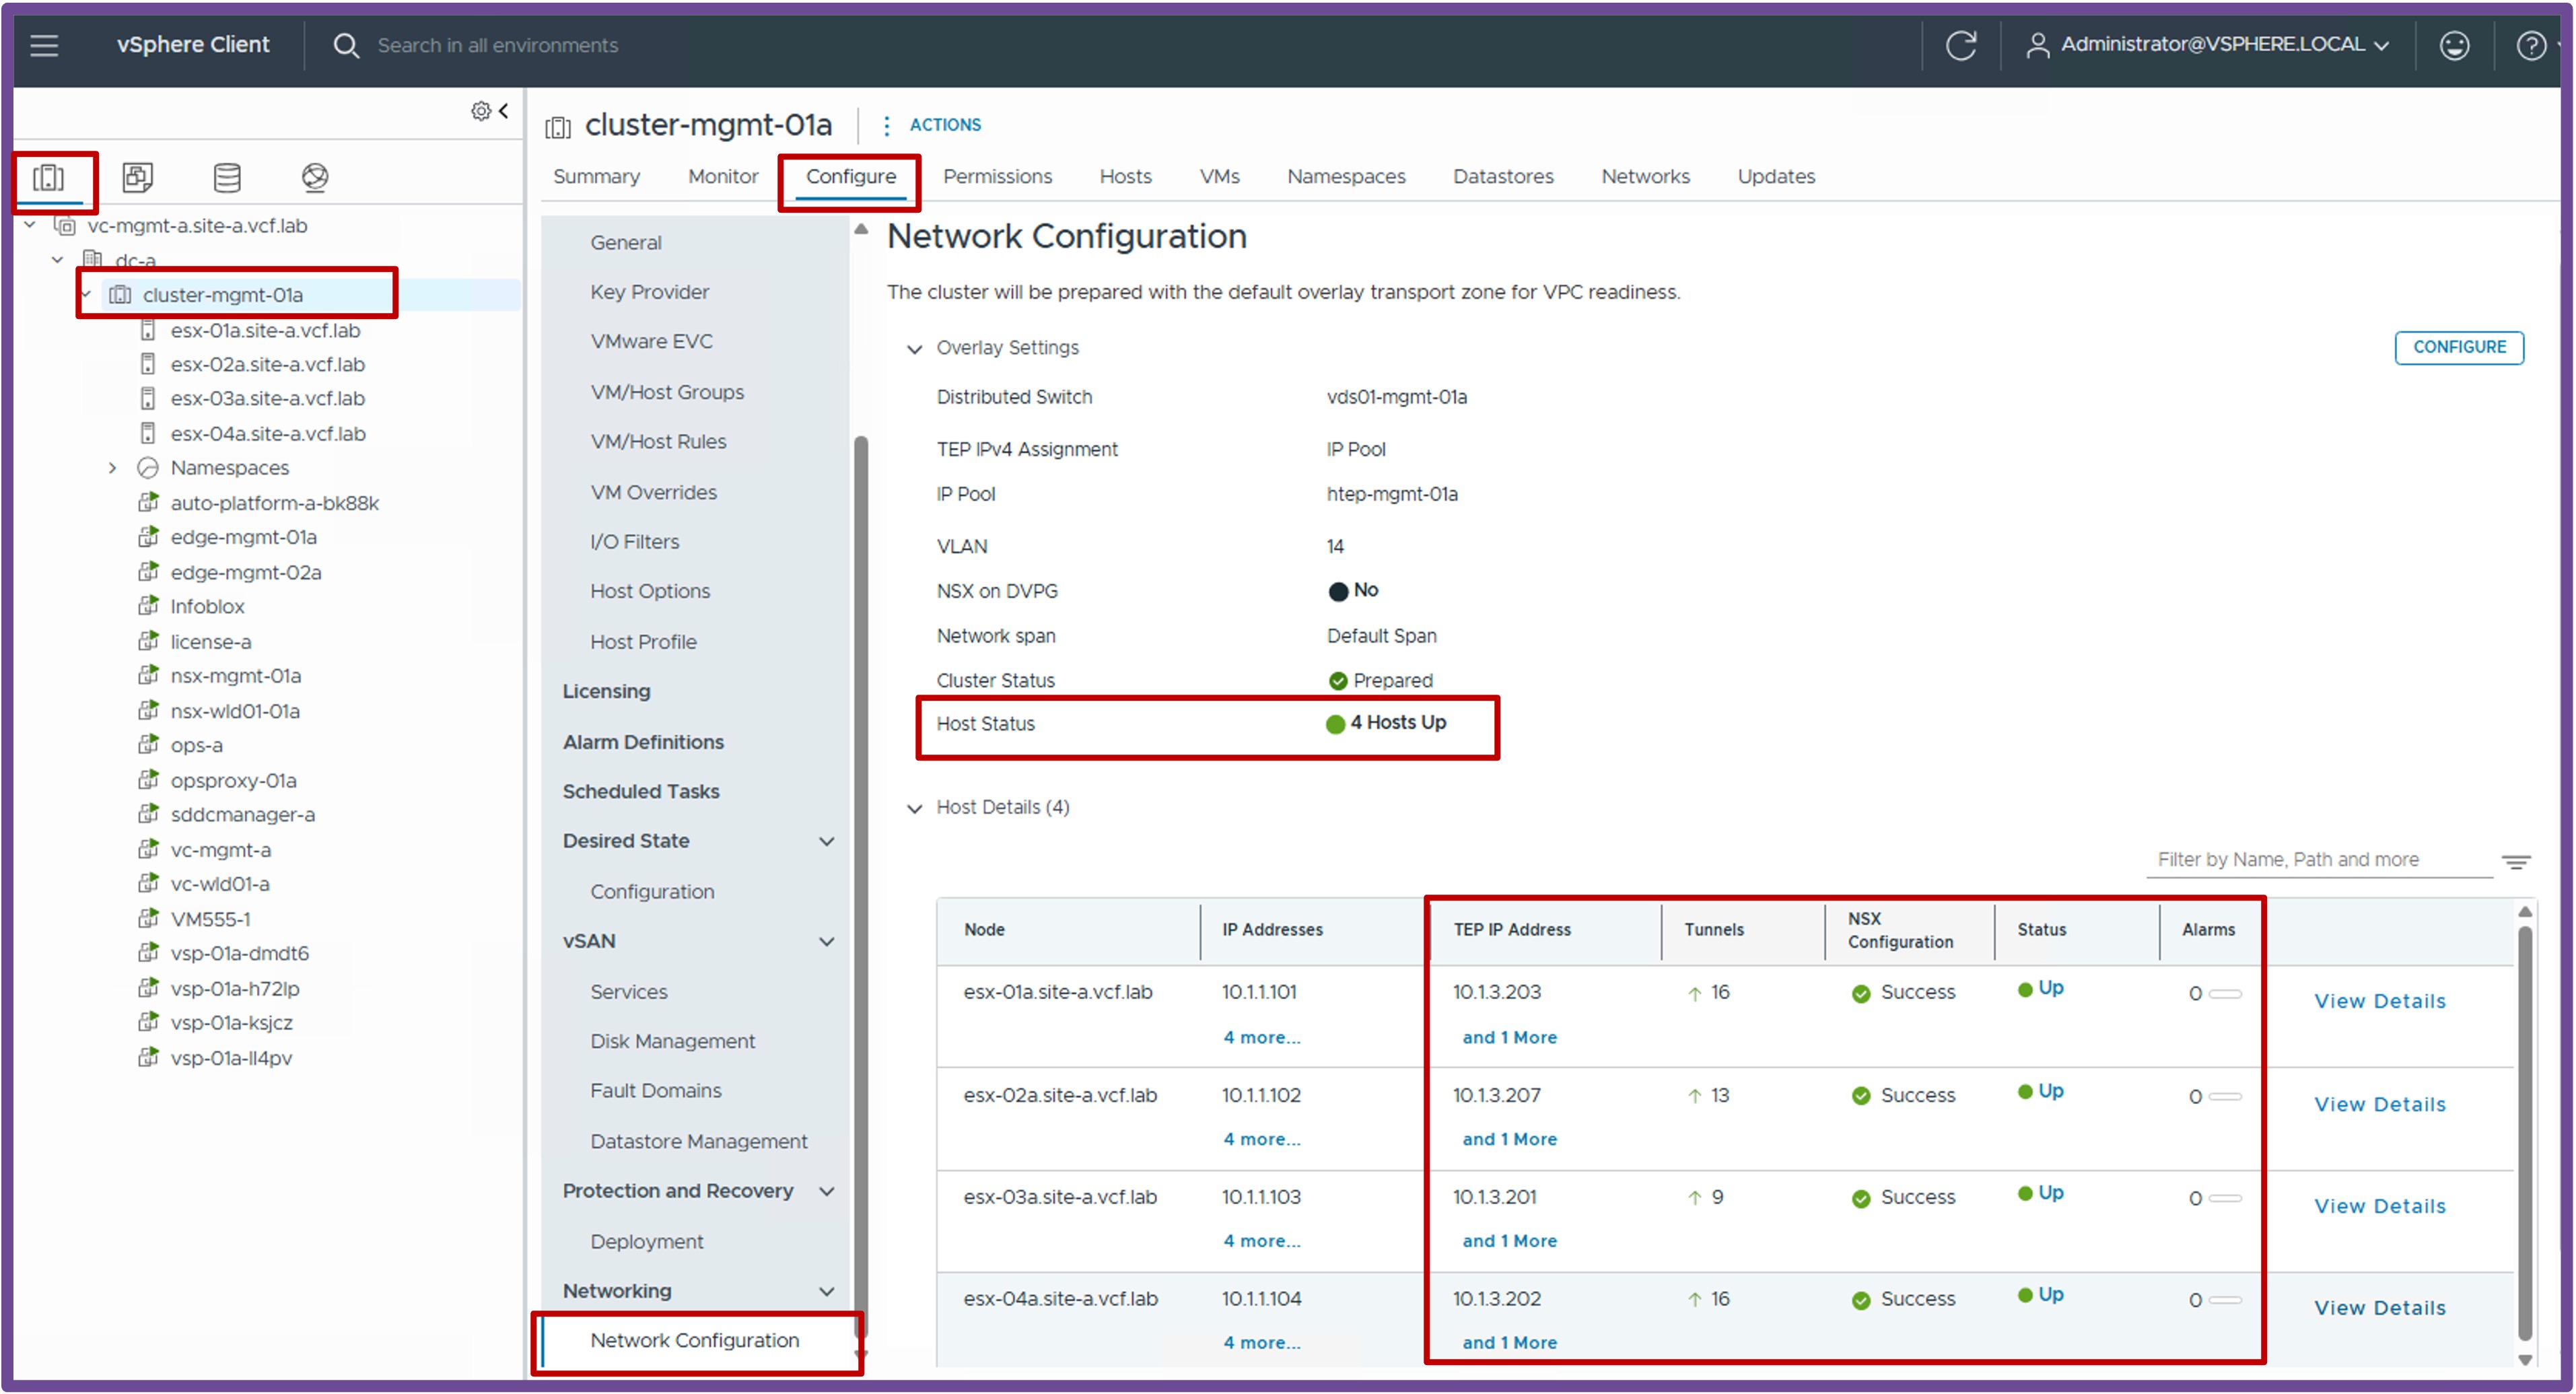Image resolution: width=2576 pixels, height=1394 pixels.
Task: Open the hamburger main menu
Action: (x=44, y=45)
